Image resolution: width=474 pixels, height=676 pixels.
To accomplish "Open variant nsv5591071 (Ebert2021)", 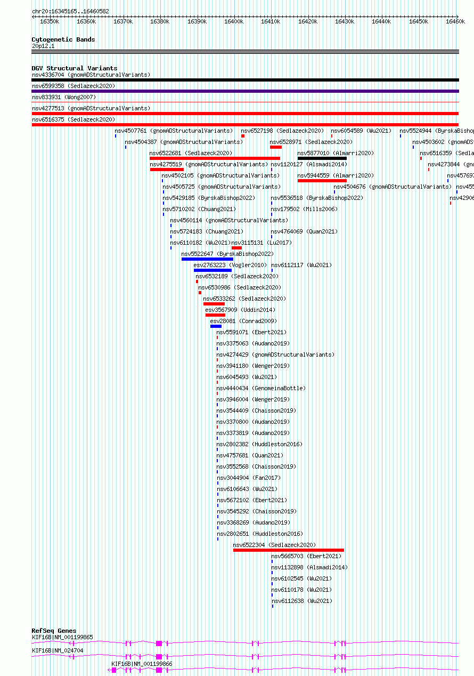I will click(251, 332).
